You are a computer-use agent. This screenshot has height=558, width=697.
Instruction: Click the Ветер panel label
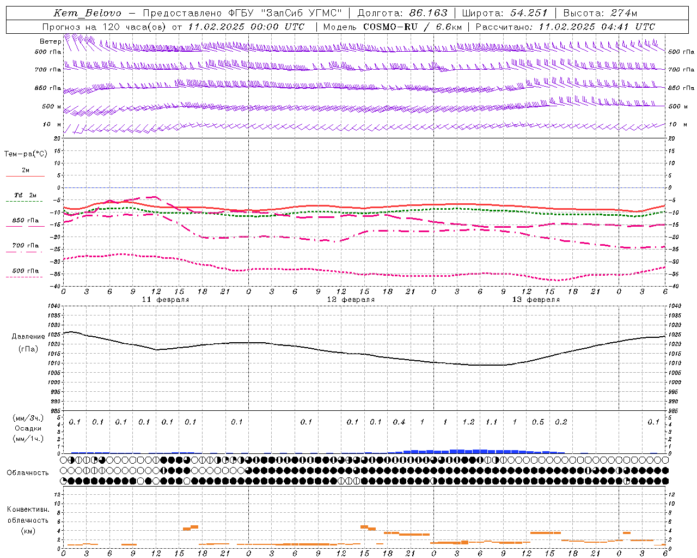tap(50, 41)
